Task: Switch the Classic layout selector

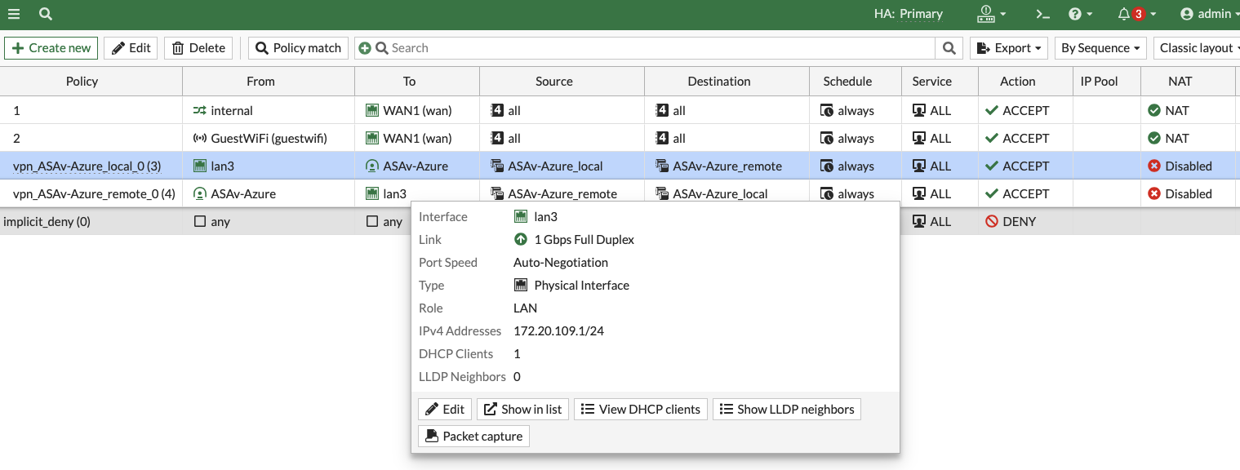Action: click(1197, 48)
